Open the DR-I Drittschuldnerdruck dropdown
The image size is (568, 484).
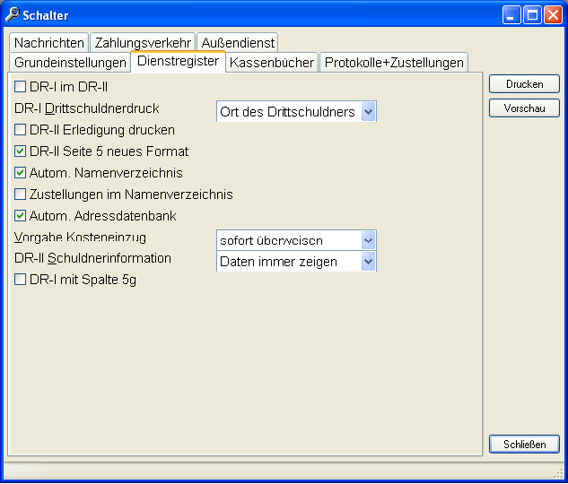[369, 112]
